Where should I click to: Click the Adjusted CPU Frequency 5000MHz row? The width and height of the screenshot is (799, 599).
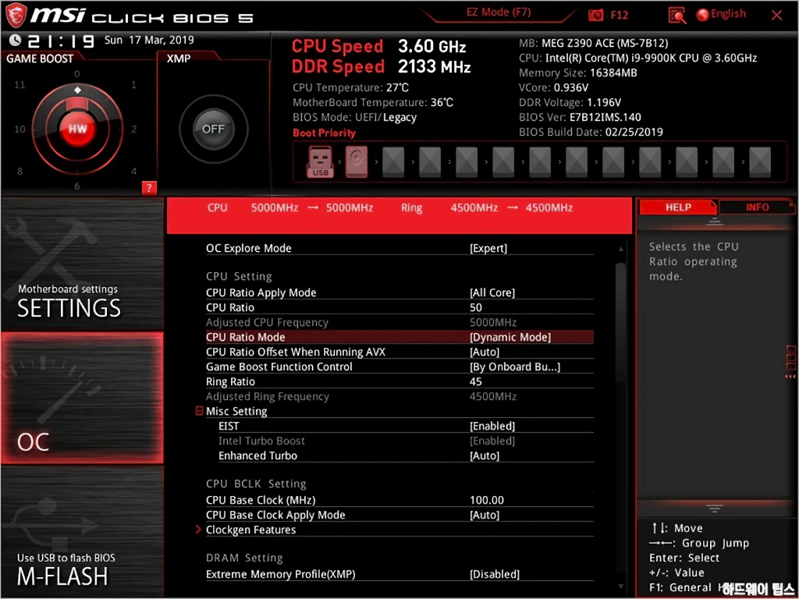(x=399, y=322)
